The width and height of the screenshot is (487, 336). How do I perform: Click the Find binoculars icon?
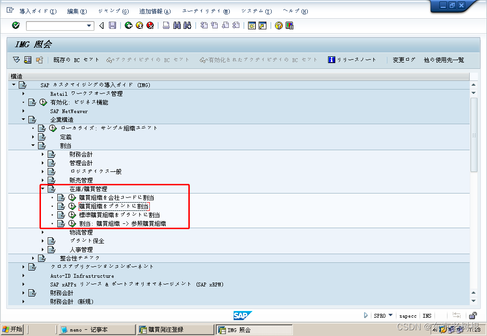tap(177, 26)
